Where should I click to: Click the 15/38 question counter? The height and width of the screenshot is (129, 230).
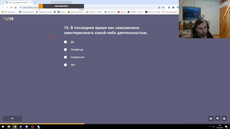coord(8,19)
